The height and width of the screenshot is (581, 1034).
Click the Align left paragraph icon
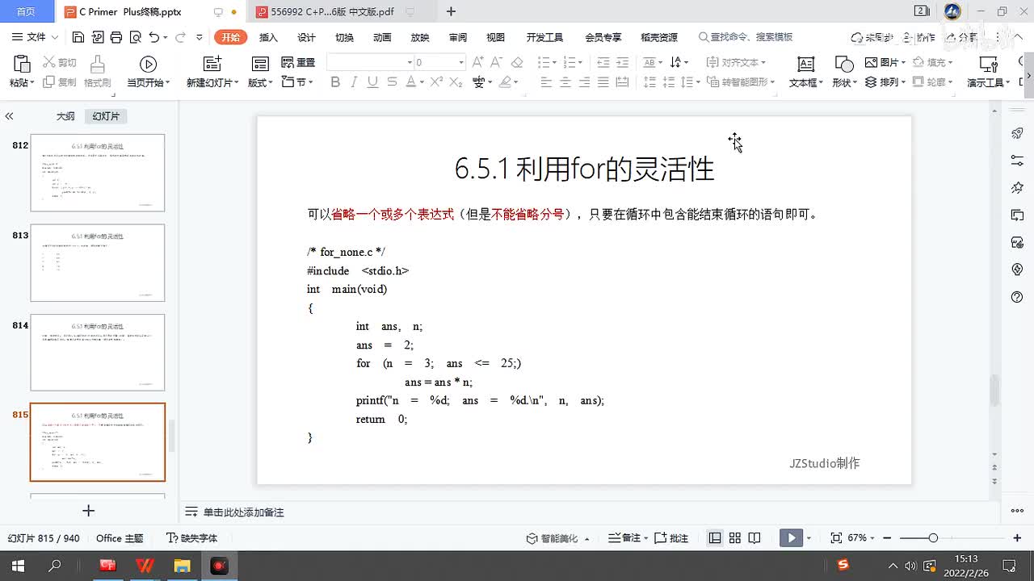pos(546,82)
